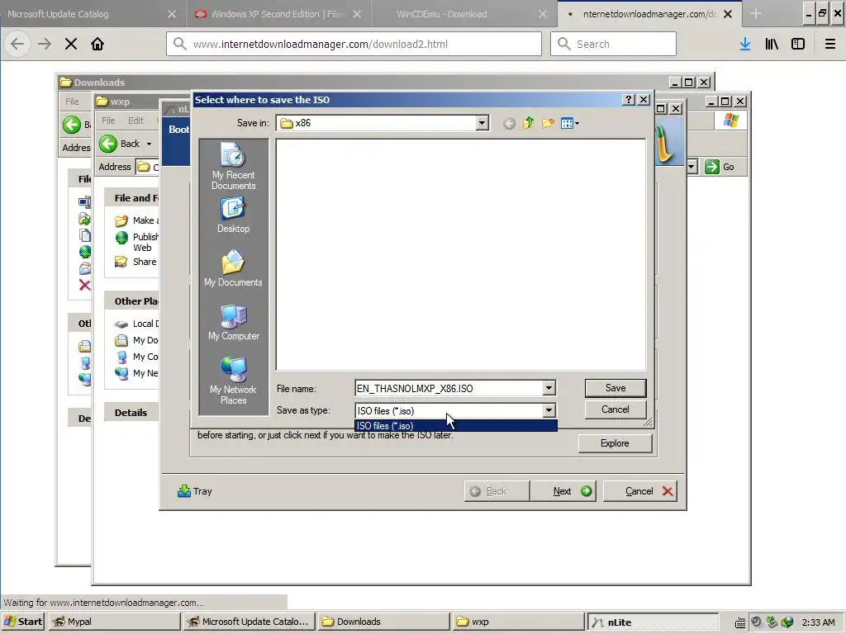The width and height of the screenshot is (846, 634).
Task: Open My Recent Documents in save dialog
Action: tap(233, 166)
